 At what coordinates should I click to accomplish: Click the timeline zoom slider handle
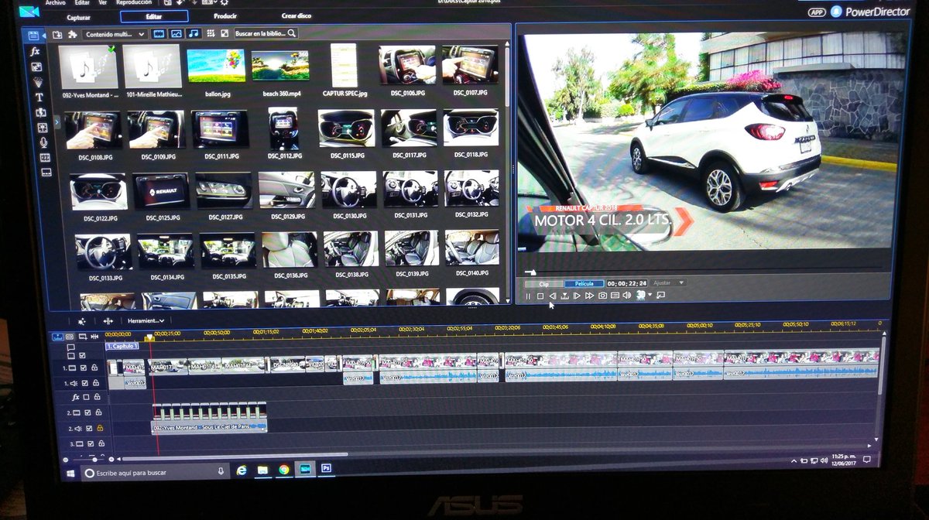pos(94,460)
